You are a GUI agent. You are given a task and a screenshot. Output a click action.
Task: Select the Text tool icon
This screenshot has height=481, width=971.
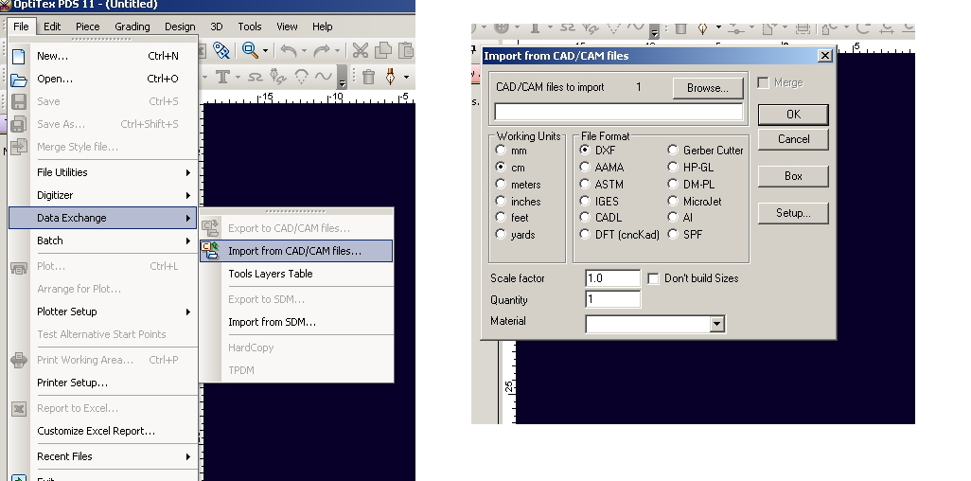[223, 77]
